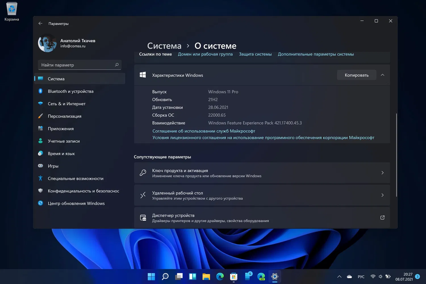This screenshot has width=426, height=284.
Task: Expand the Ключ продукта и активация row
Action: click(x=382, y=173)
